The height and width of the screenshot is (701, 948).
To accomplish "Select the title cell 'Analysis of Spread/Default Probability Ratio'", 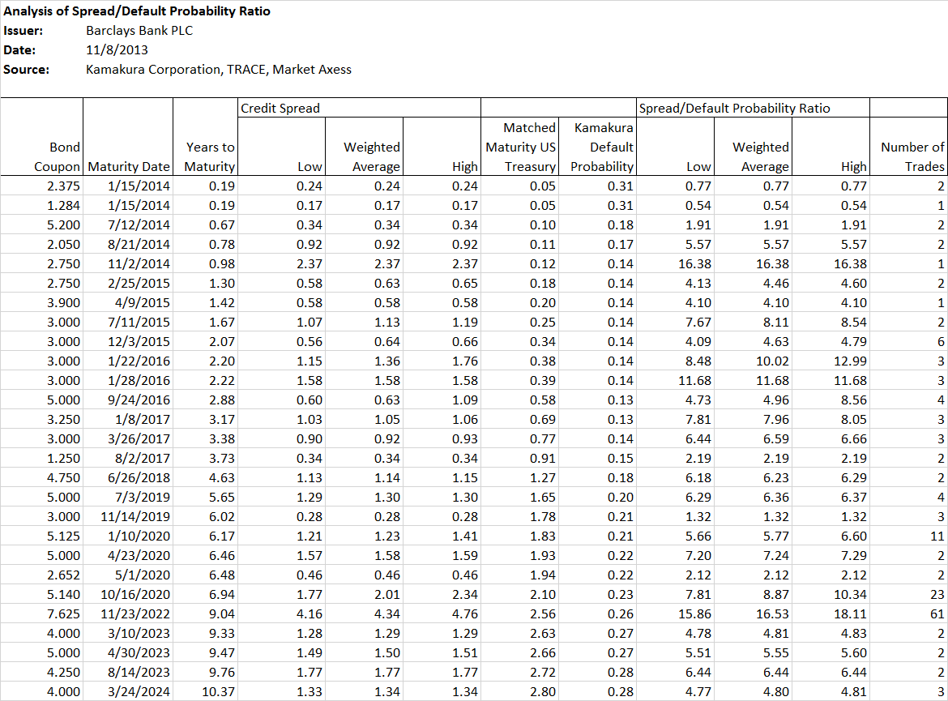I will click(137, 11).
